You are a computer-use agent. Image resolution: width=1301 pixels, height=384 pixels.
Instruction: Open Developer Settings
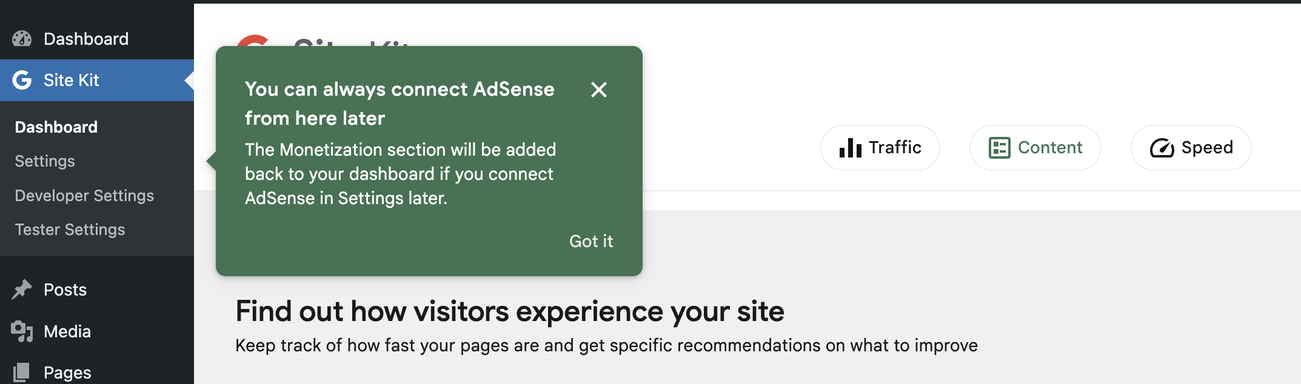(x=84, y=195)
